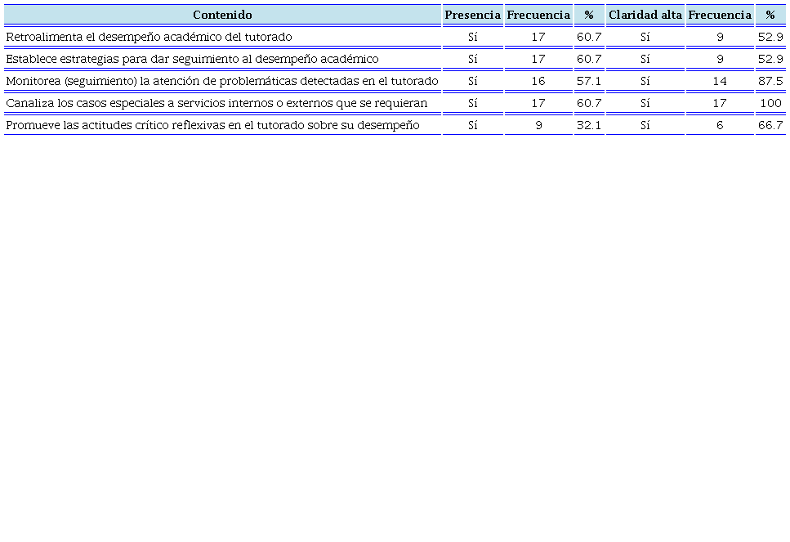Select the 32.1 percentage cell
This screenshot has height=542, width=790.
[x=589, y=125]
